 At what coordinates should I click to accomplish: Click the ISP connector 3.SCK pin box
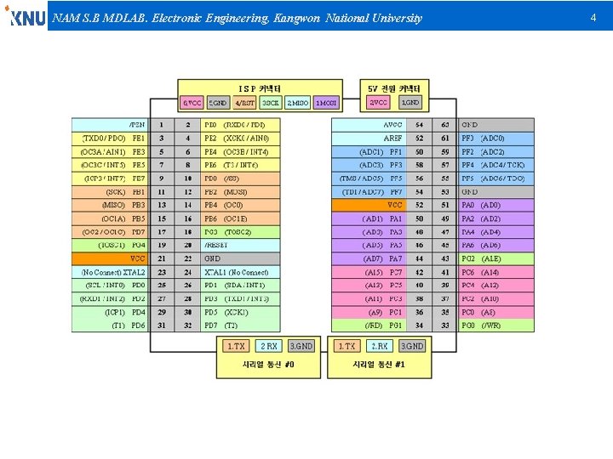click(x=271, y=103)
